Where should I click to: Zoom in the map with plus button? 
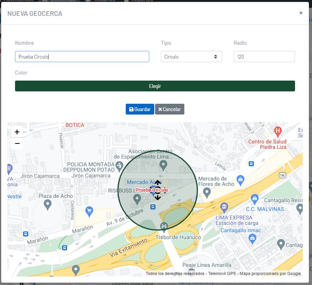(x=17, y=132)
